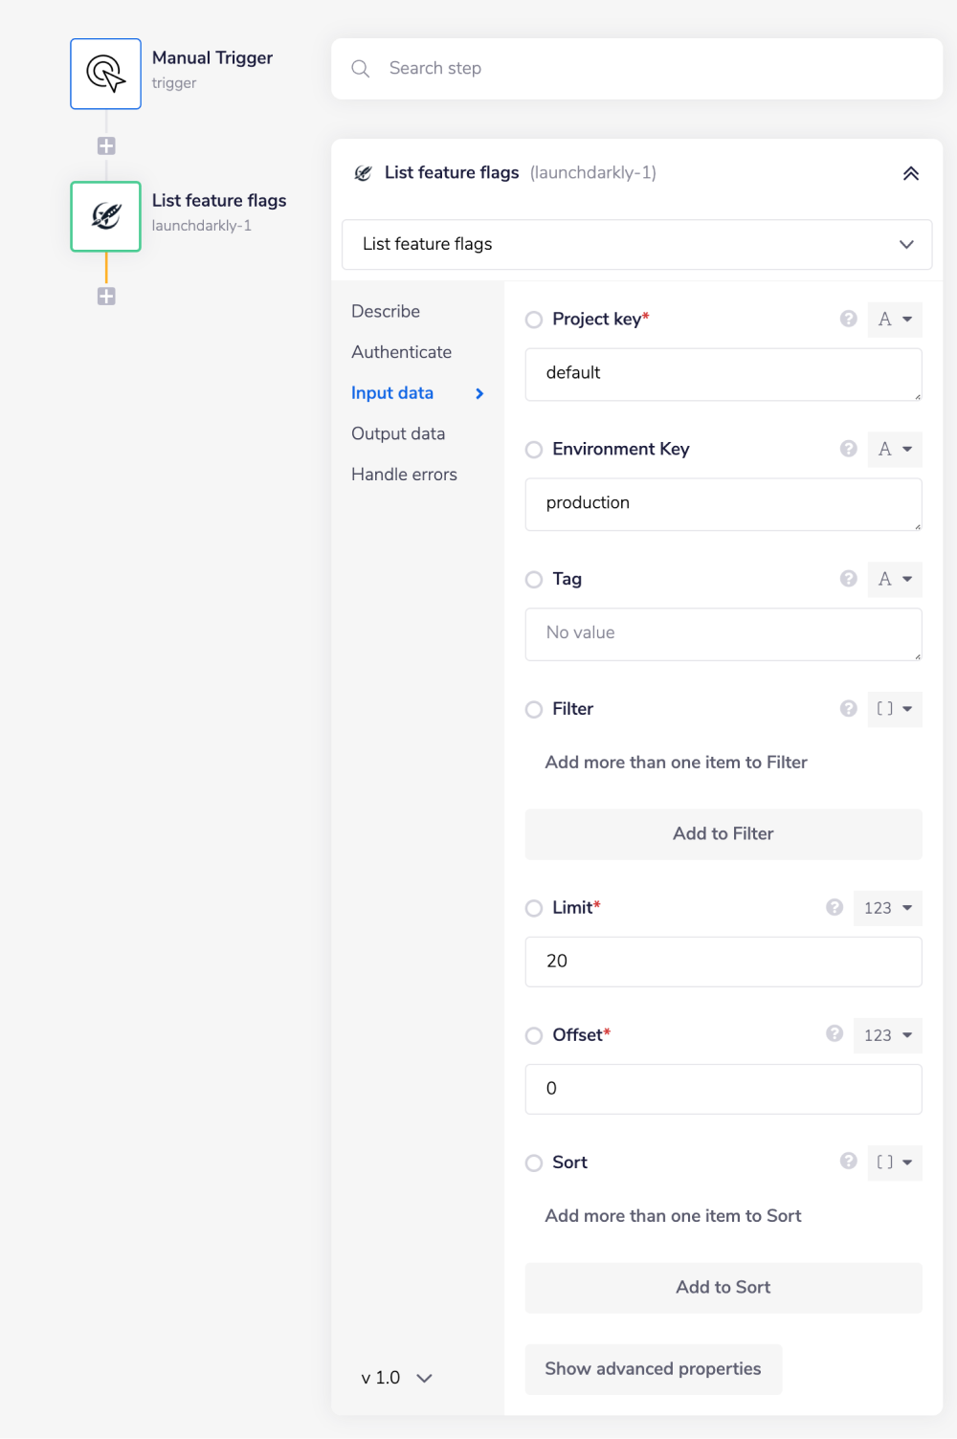Click the search magnifier icon in search step
957x1439 pixels.
[360, 68]
